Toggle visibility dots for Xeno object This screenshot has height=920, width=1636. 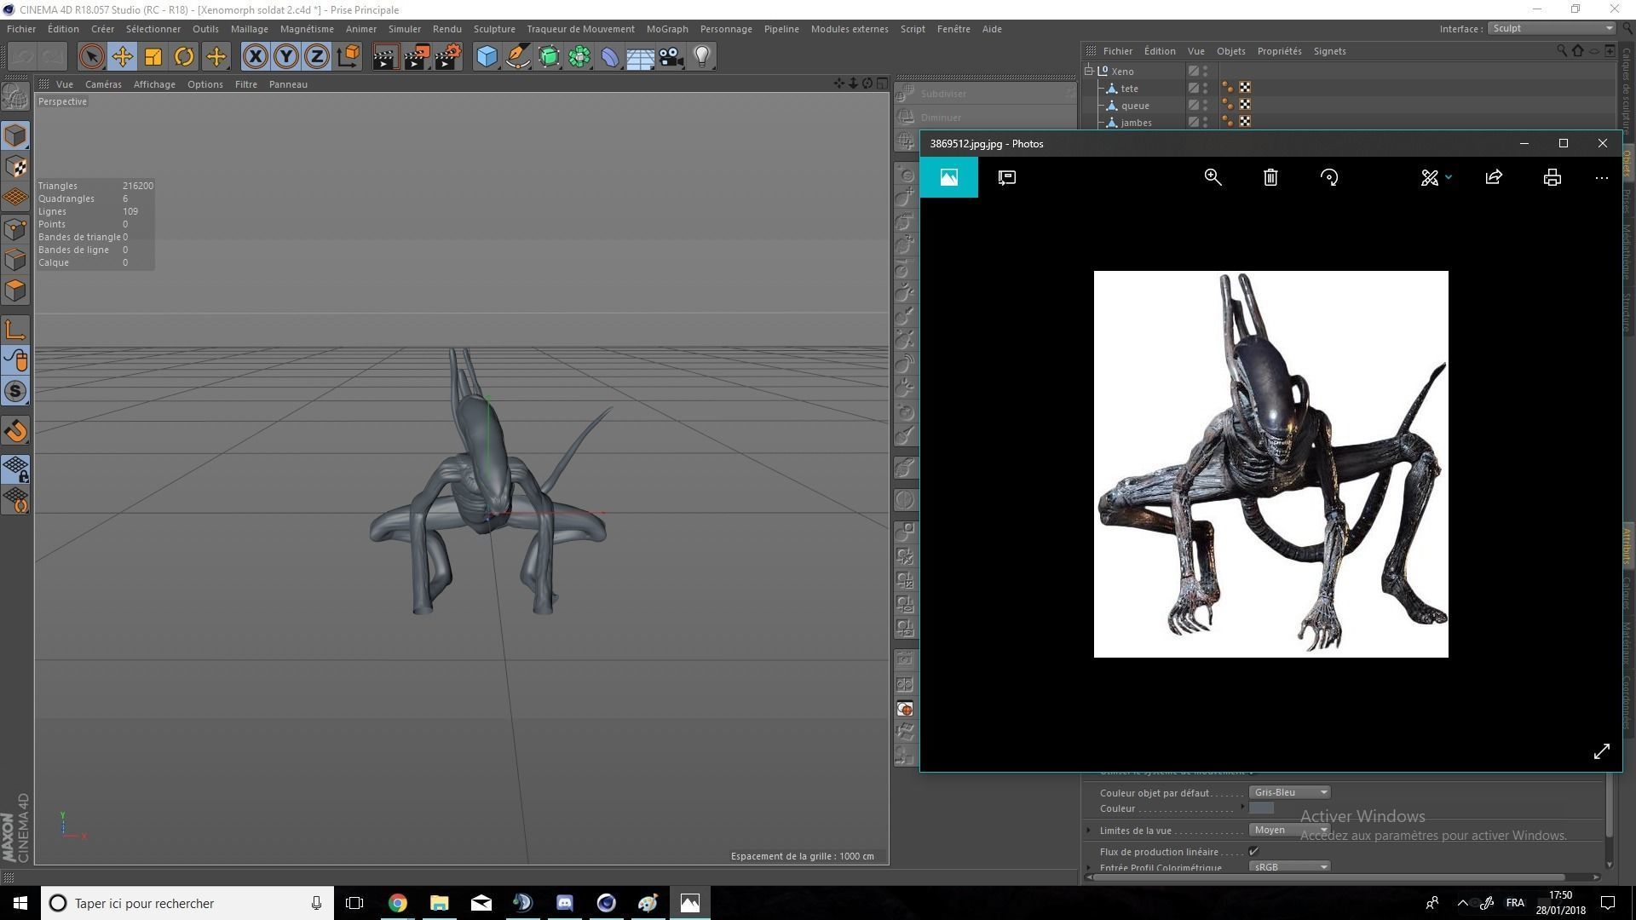[x=1206, y=72]
